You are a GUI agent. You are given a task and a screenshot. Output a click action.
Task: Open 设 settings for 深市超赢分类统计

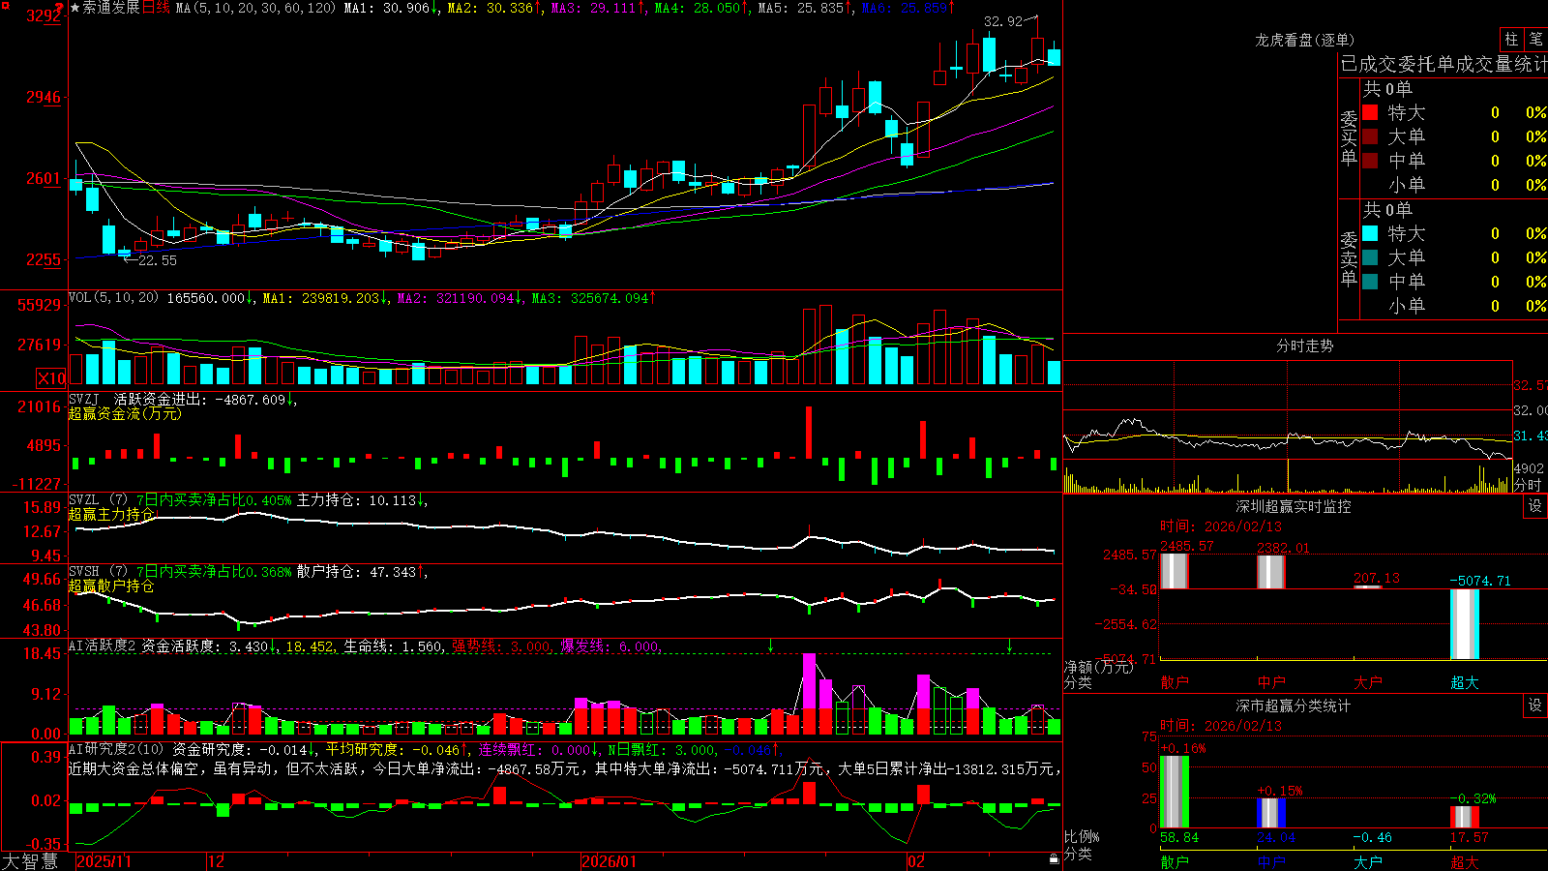tap(1534, 706)
